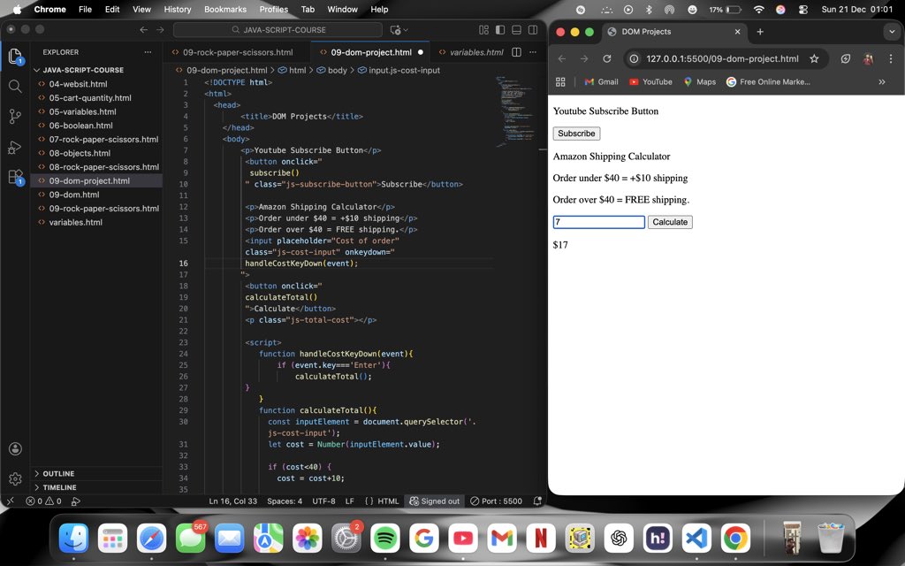Go back using VS Code title bar arrow
This screenshot has height=566, width=905.
tap(144, 30)
